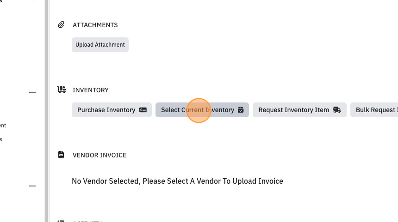Click the paperclip icon beside Attachments
Screen dimensions: 398x222
[61, 24]
